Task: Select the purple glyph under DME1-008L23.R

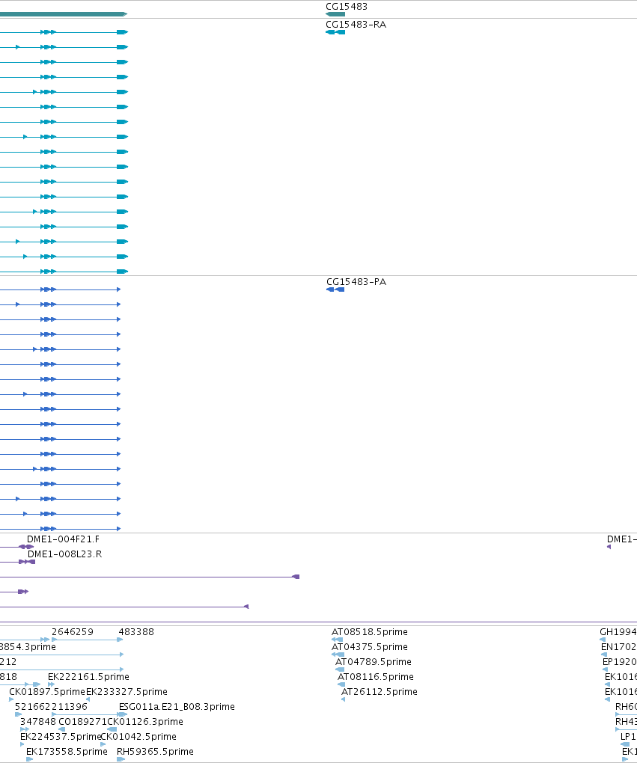Action: pyautogui.click(x=27, y=562)
